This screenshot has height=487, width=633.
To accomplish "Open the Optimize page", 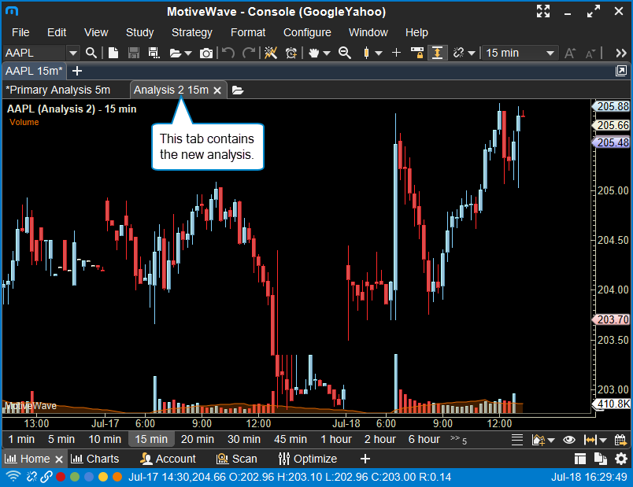I will [308, 459].
